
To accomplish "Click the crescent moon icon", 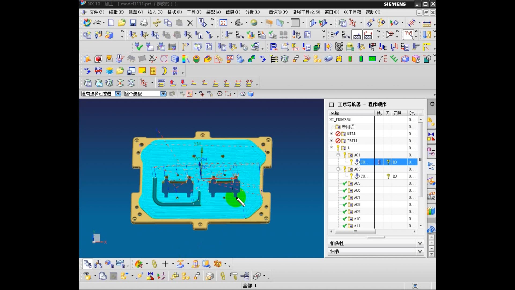I will (x=164, y=71).
